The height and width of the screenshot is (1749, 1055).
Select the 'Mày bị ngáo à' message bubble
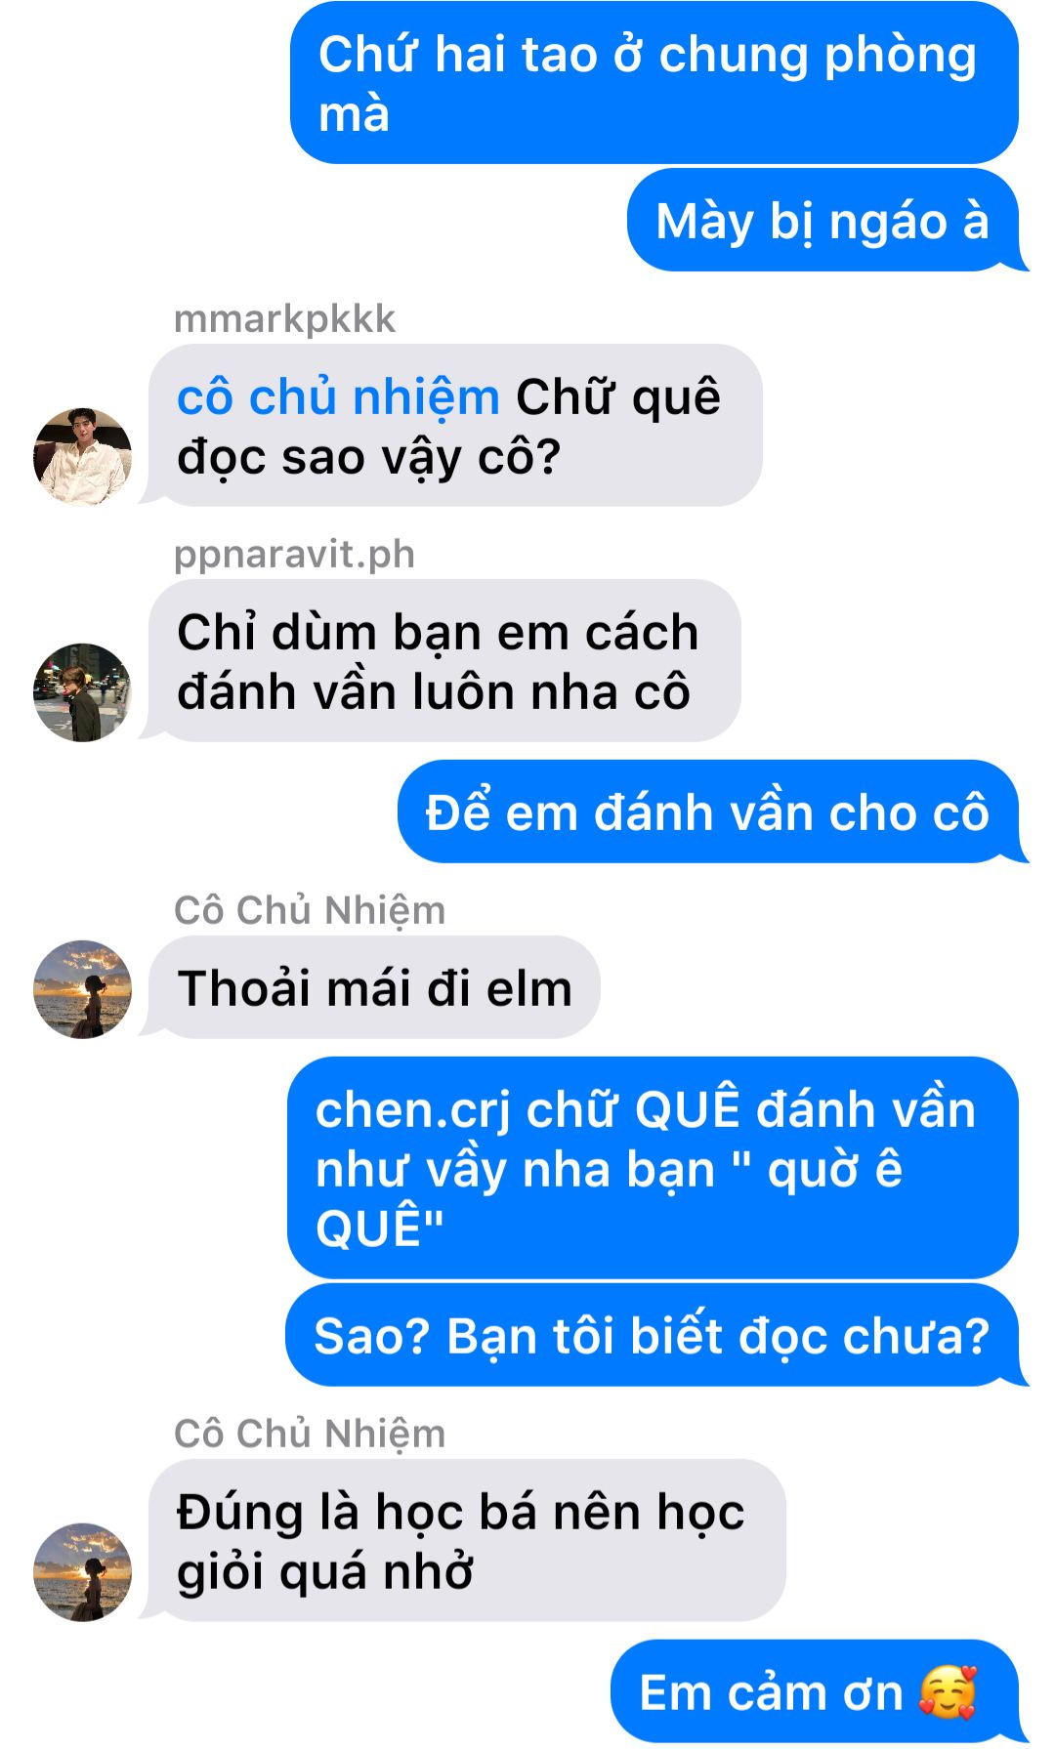[823, 221]
